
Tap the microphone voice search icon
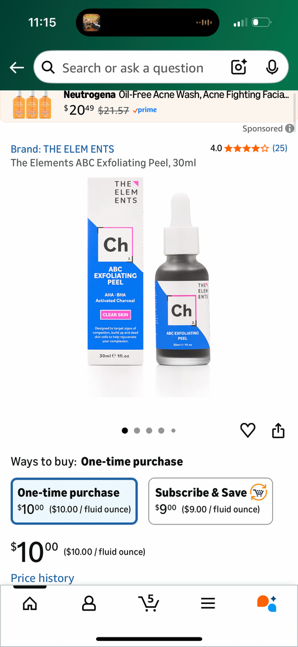(272, 67)
